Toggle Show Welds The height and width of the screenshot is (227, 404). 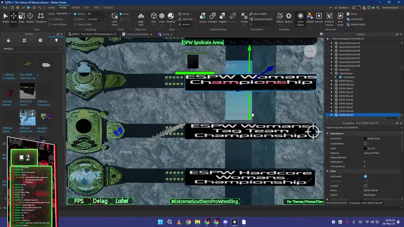(x=258, y=14)
